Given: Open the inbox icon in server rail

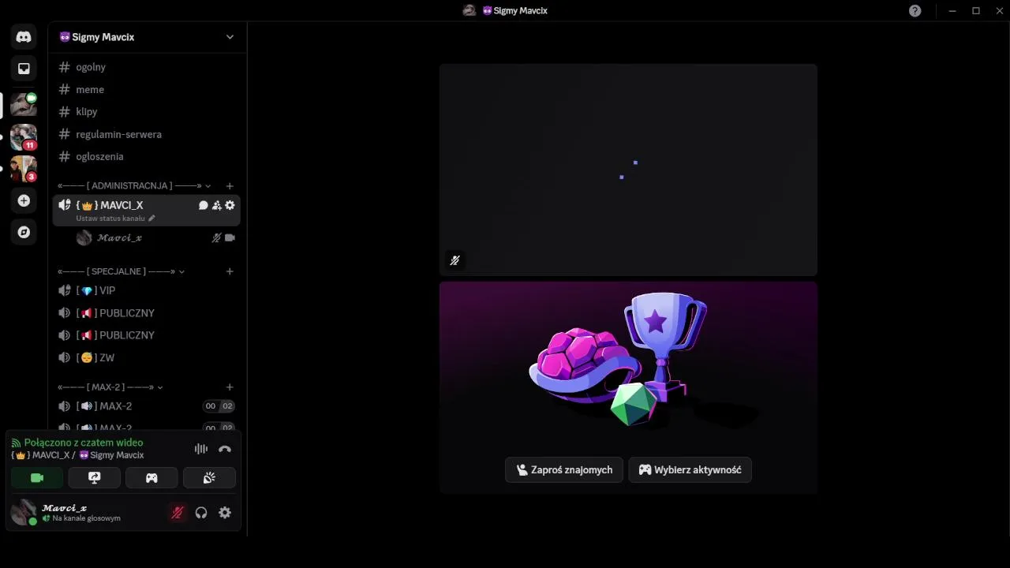Looking at the screenshot, I should coord(24,69).
